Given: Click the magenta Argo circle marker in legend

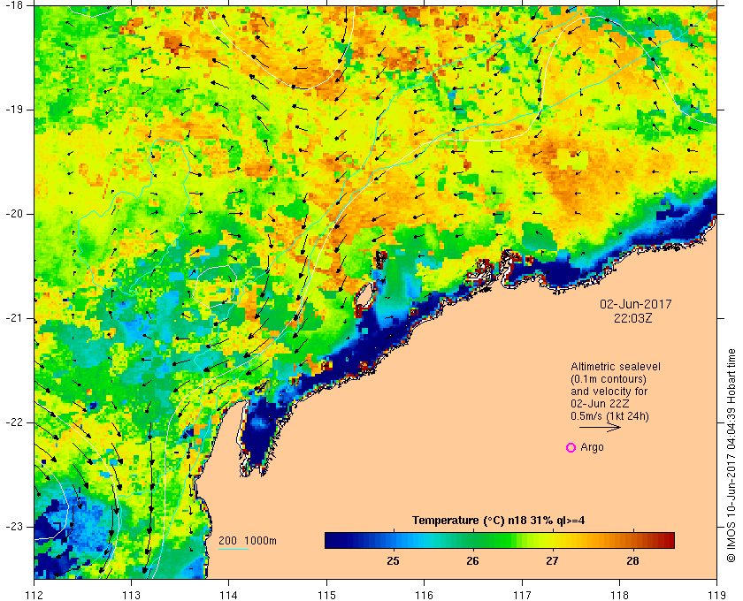Looking at the screenshot, I should click(x=571, y=447).
